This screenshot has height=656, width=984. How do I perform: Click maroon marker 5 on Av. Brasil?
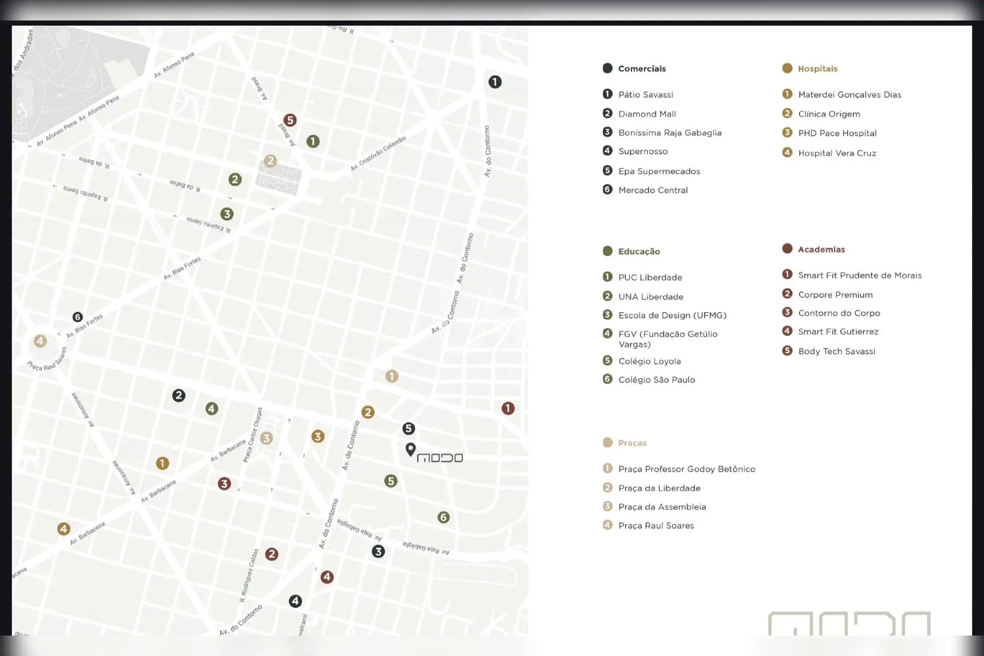[290, 120]
